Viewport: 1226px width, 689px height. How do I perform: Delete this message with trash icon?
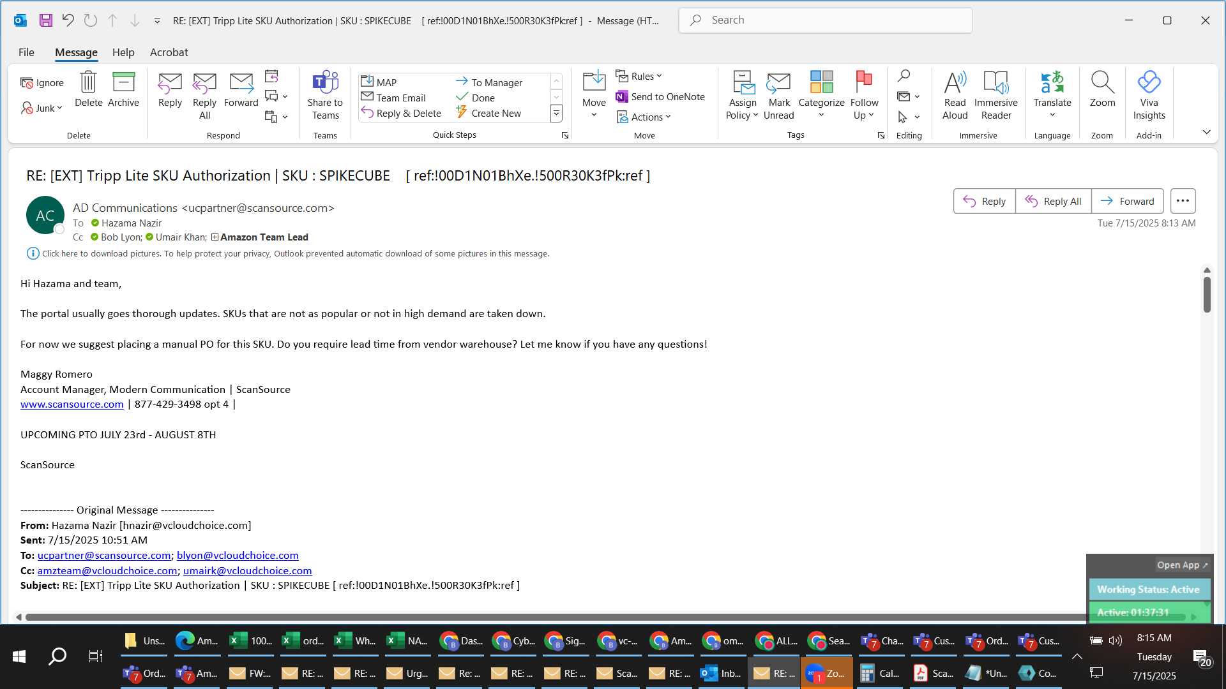[x=88, y=89]
